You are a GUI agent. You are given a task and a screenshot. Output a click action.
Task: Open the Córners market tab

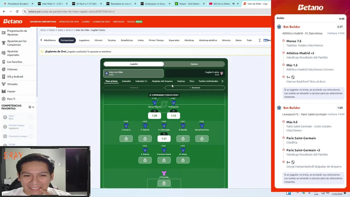click(98, 40)
